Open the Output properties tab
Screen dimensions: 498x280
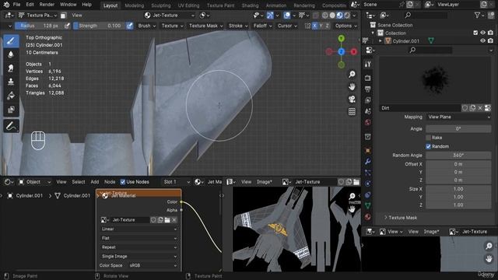368,89
